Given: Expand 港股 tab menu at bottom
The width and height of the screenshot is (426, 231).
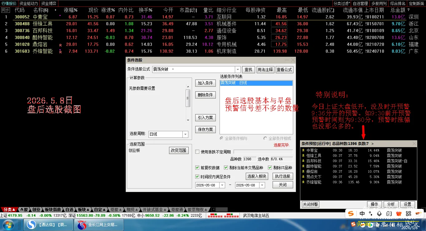Looking at the screenshot, I should pos(116,209).
